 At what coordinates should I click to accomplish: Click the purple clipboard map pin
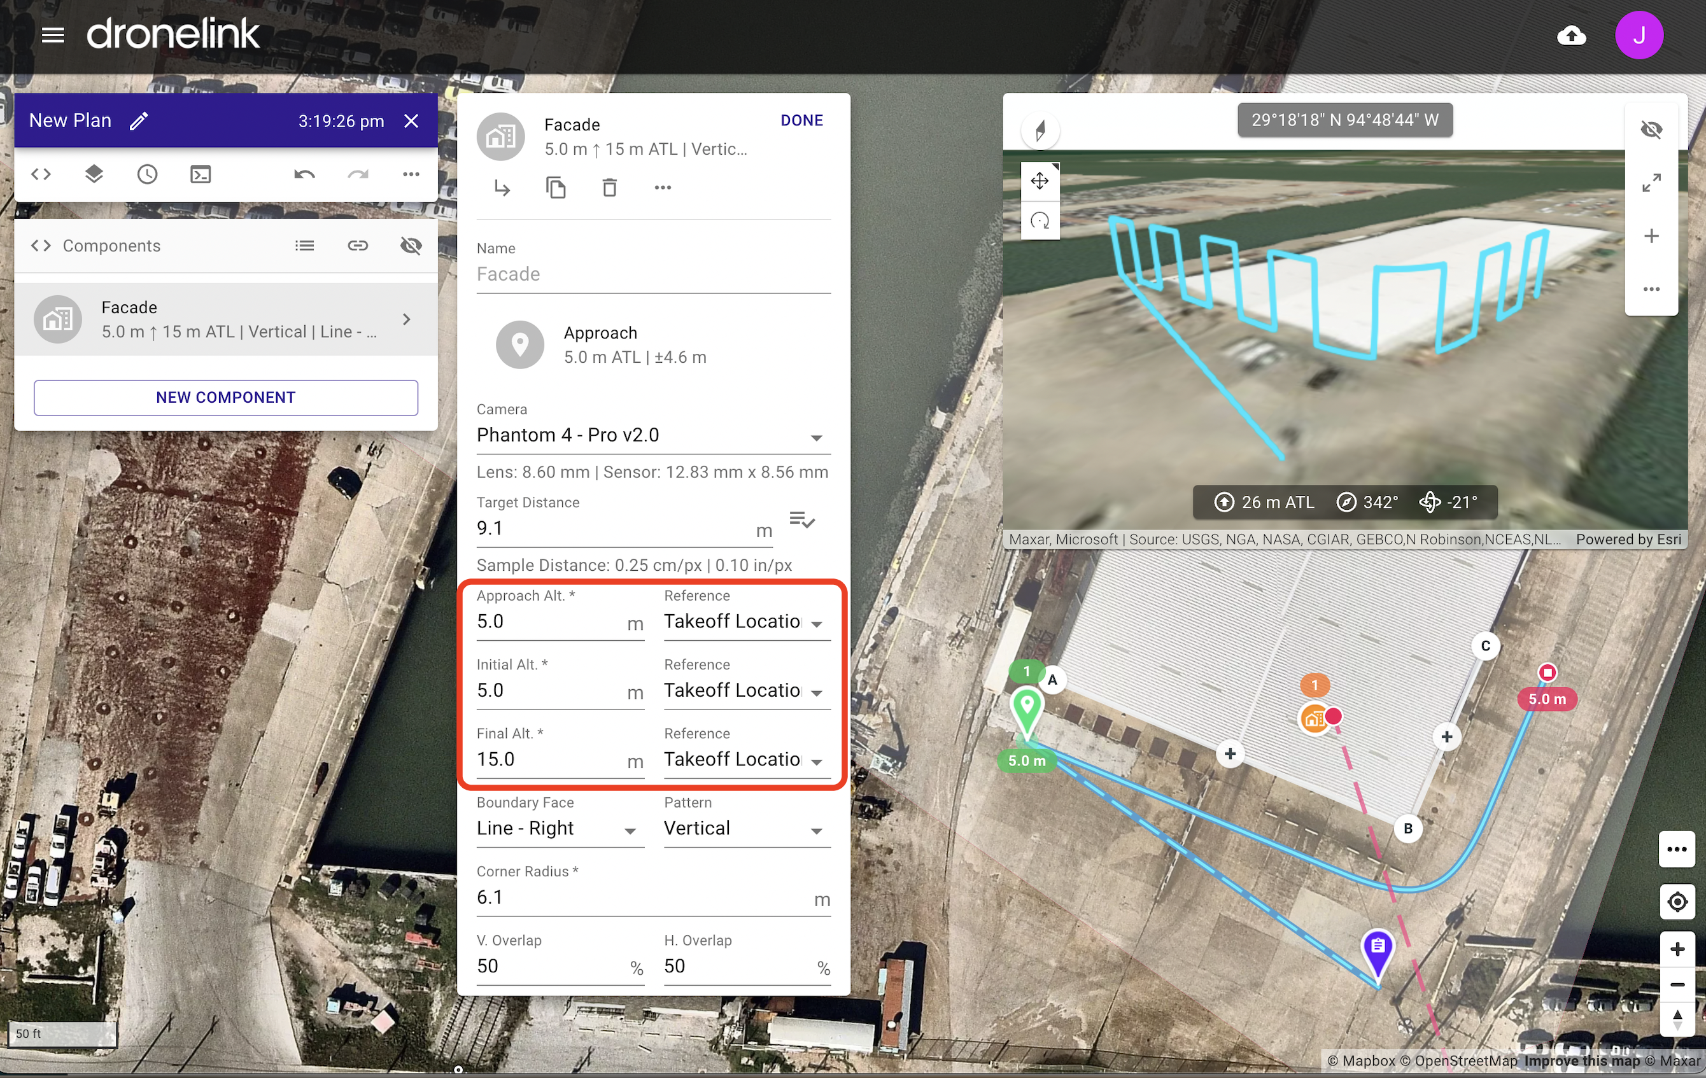coord(1378,951)
